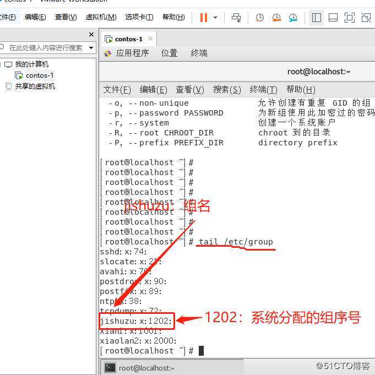Click the 'tail /etc/group' command text

click(x=236, y=242)
